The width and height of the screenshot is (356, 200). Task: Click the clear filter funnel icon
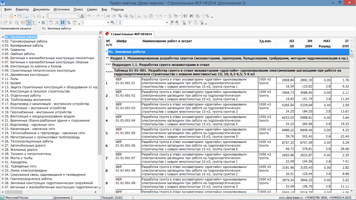[201, 23]
